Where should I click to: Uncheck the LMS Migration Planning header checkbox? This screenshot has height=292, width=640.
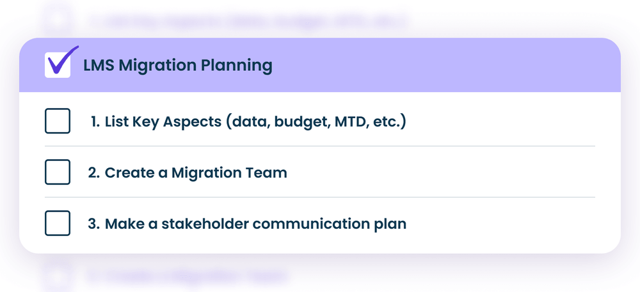click(58, 65)
